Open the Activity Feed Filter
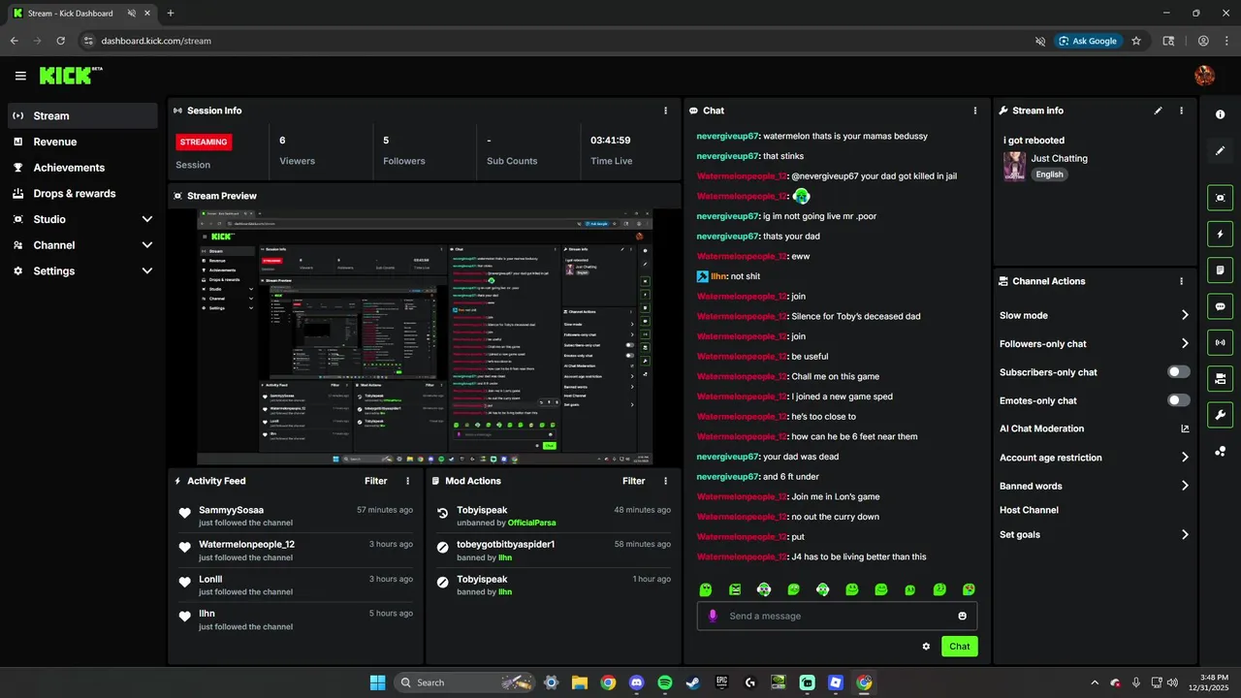The image size is (1241, 698). [376, 481]
